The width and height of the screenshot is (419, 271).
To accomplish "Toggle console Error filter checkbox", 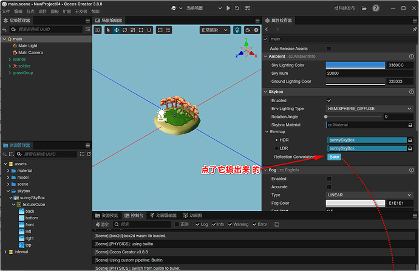I will (254, 224).
